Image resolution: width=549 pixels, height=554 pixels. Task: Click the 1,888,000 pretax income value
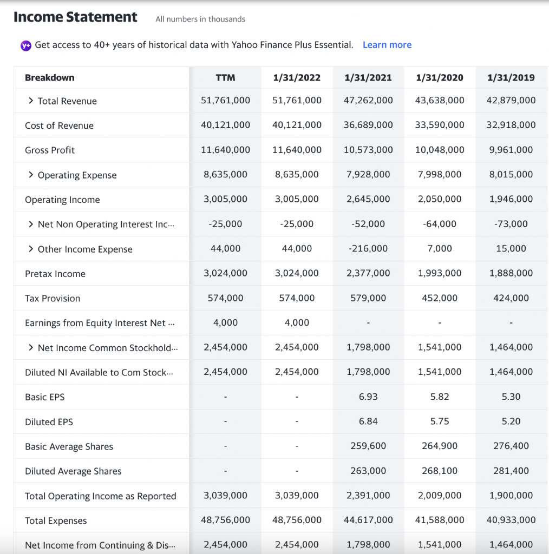(511, 273)
